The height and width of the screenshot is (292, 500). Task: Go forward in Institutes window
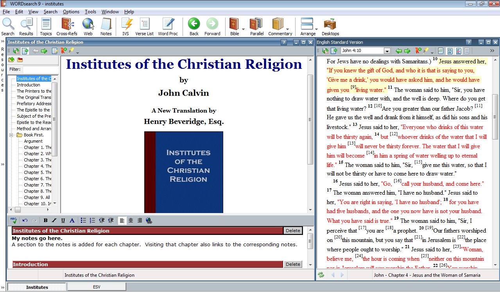tap(44, 51)
